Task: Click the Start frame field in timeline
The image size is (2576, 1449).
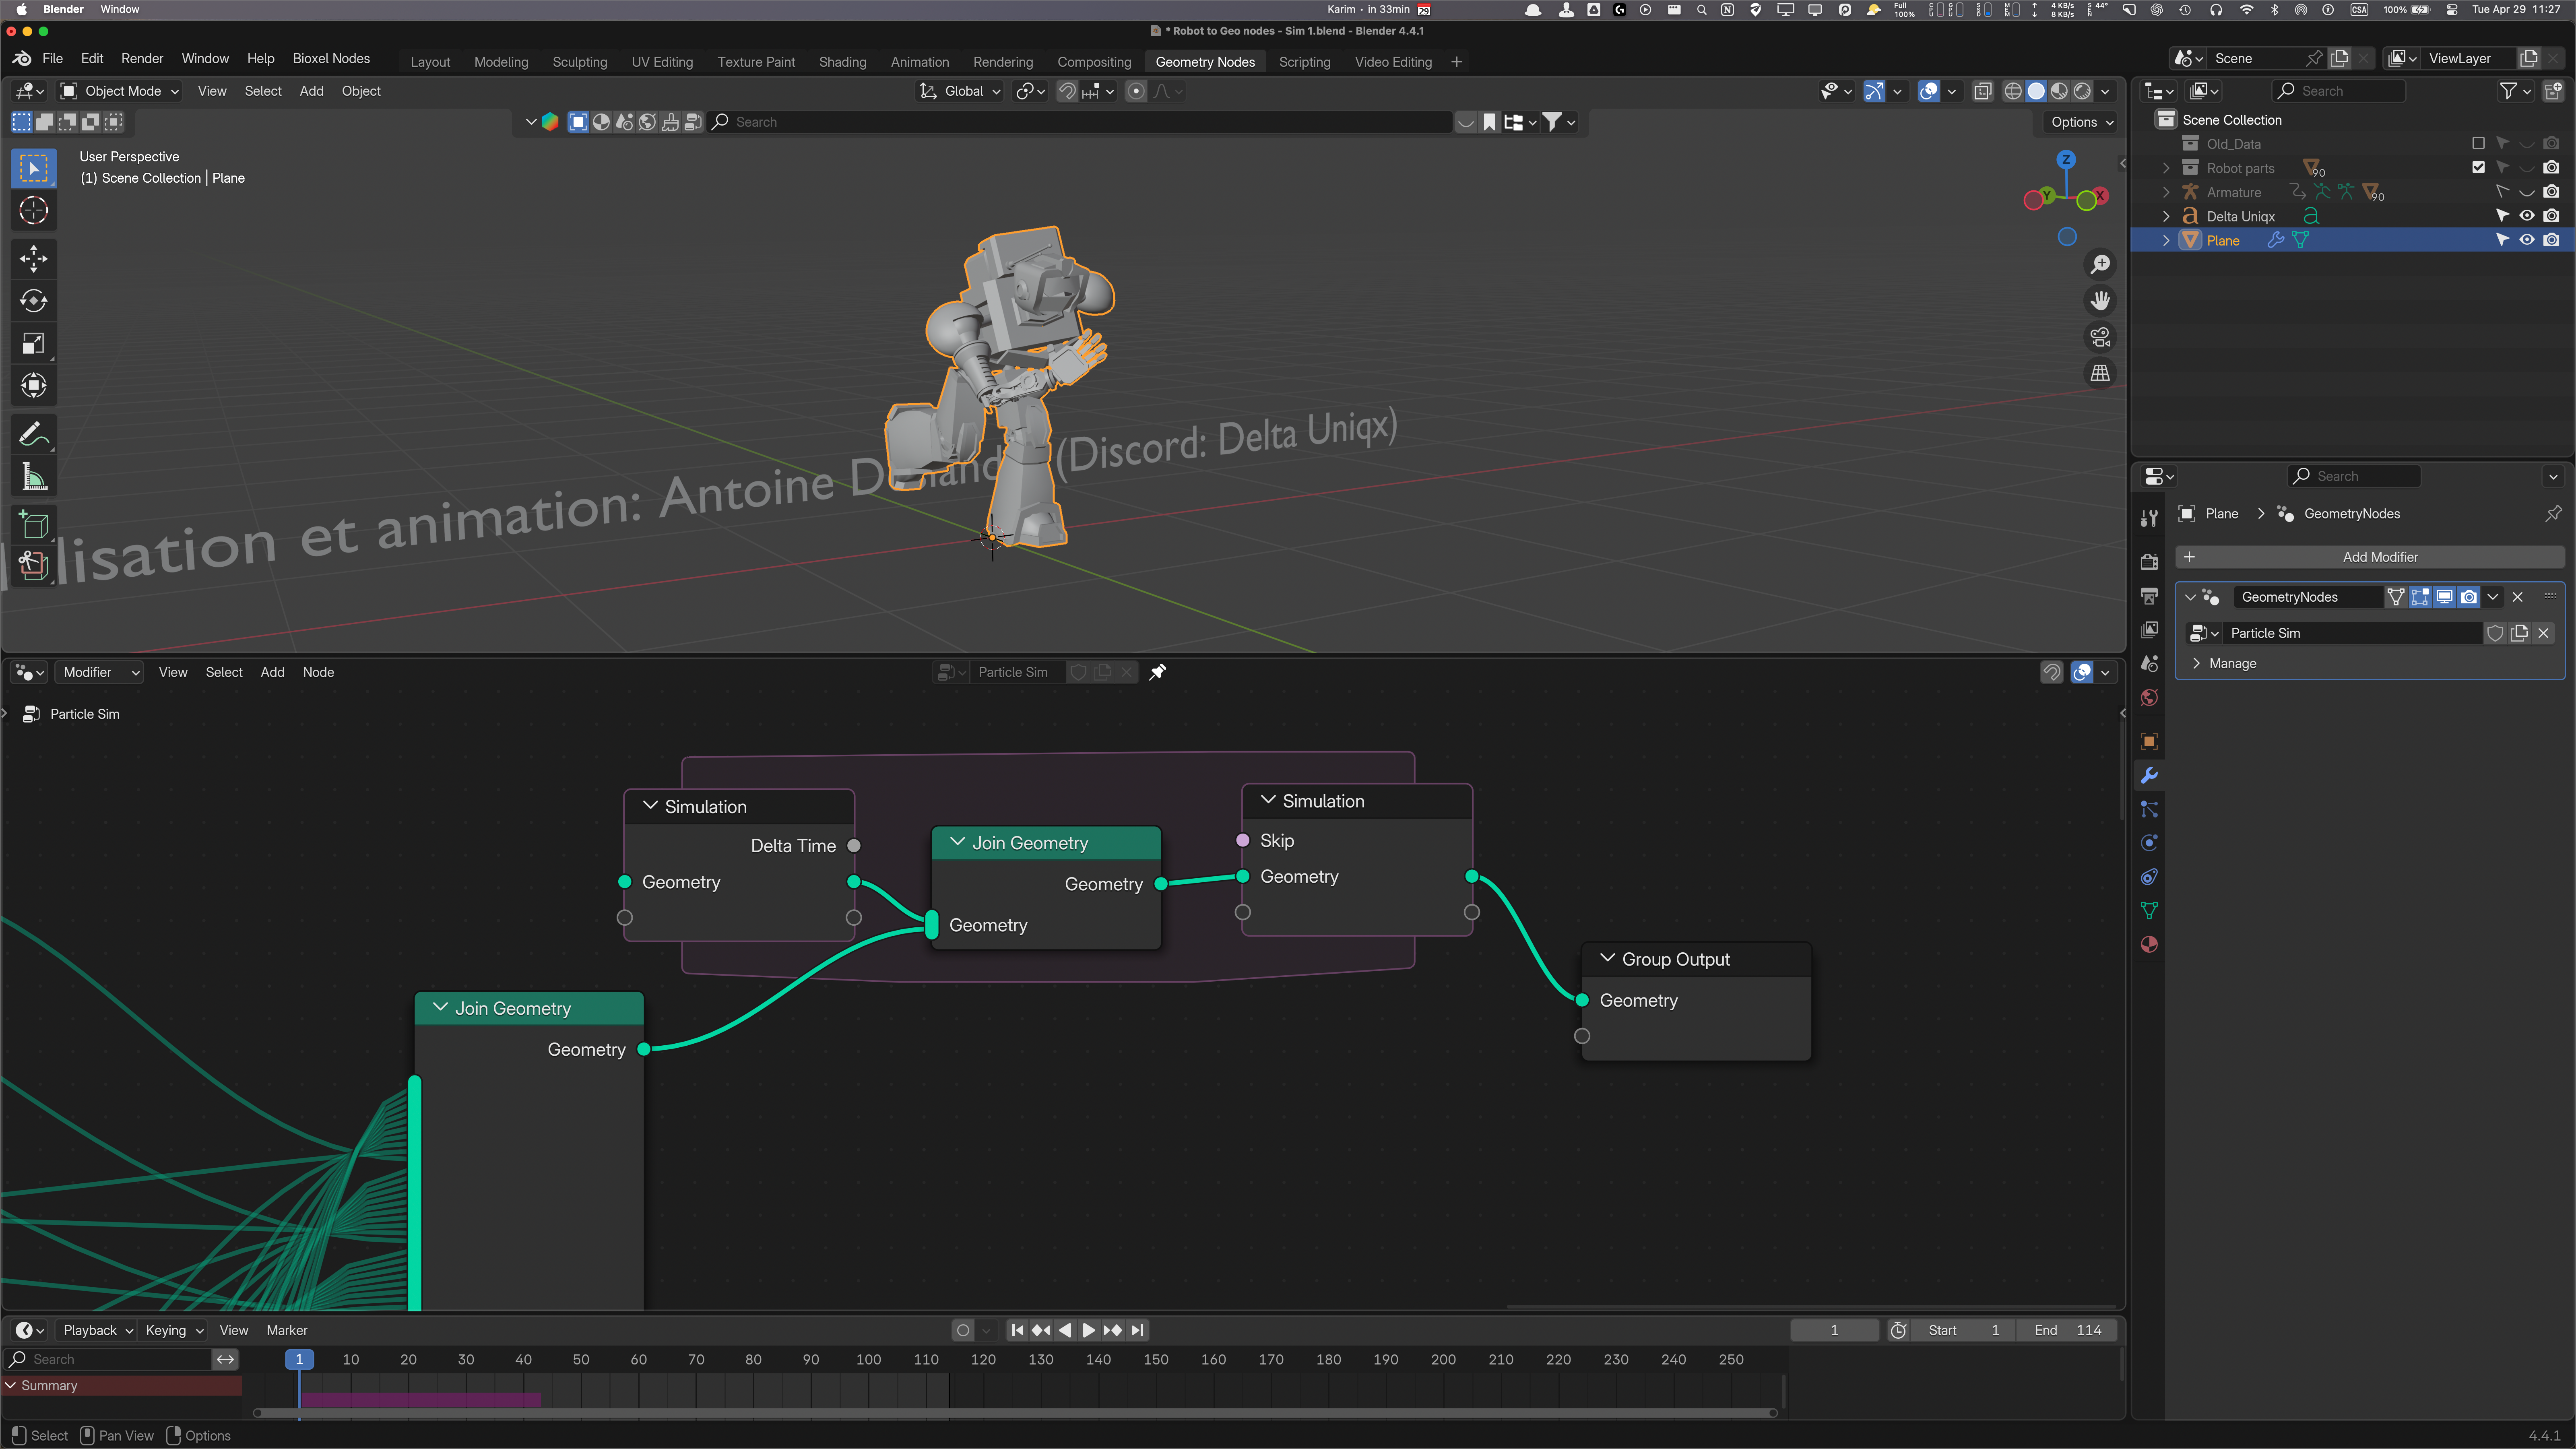Action: [x=1964, y=1330]
